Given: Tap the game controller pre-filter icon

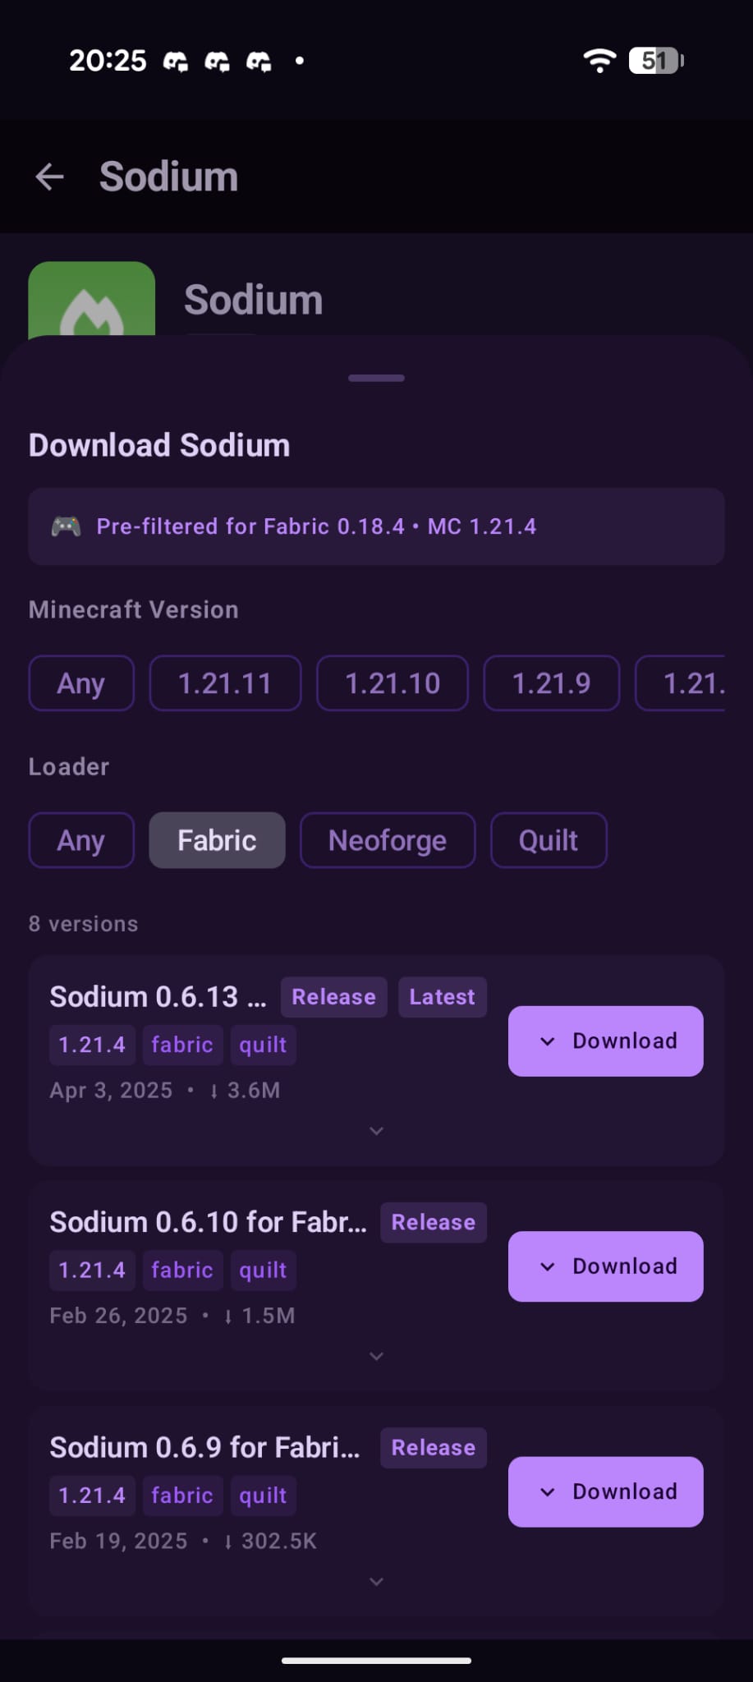Looking at the screenshot, I should (66, 526).
